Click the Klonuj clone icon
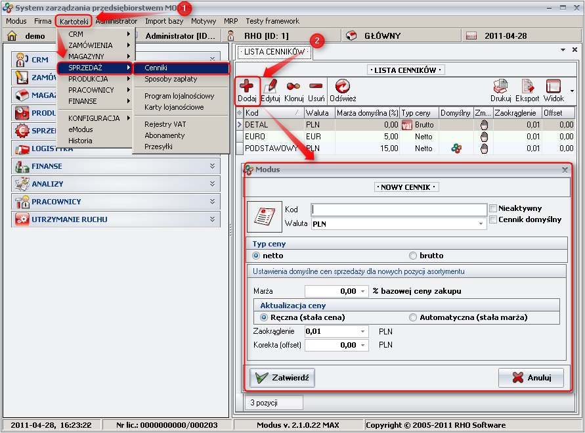 [293, 87]
